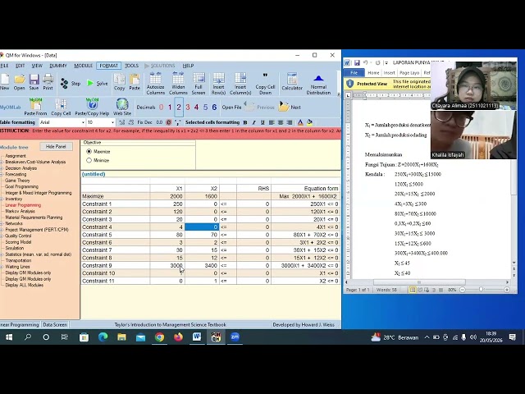Click the Paste toolbar icon
Screen dimensions: 525x394
click(x=135, y=82)
